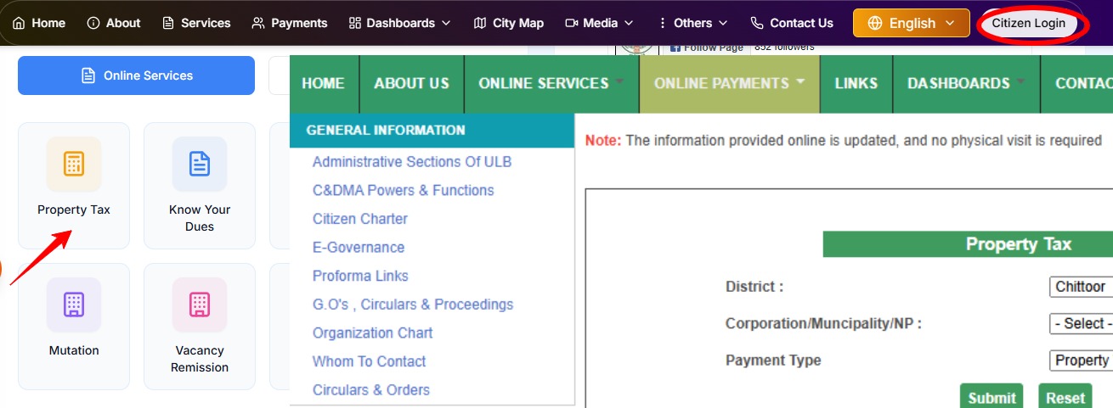The image size is (1113, 408).
Task: Open the E-Governance sidebar link
Action: 359,248
